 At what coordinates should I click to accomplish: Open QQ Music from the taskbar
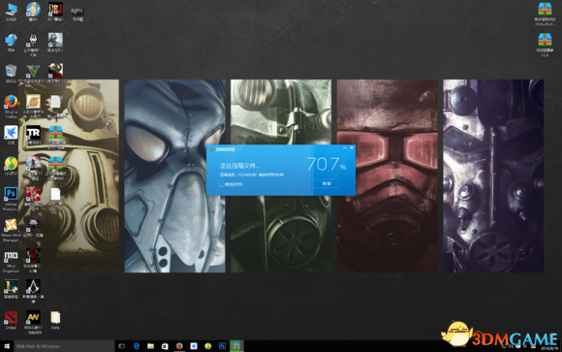pos(208,346)
